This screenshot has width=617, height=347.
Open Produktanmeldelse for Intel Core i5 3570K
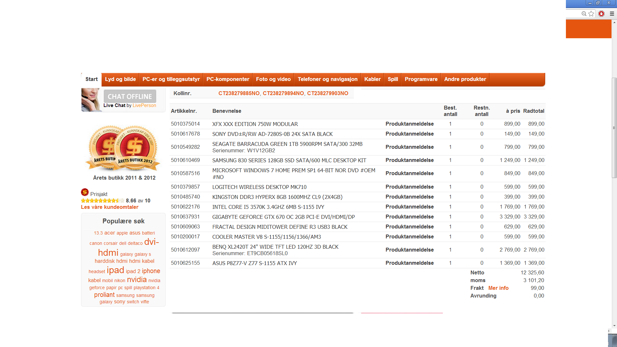coord(410,207)
